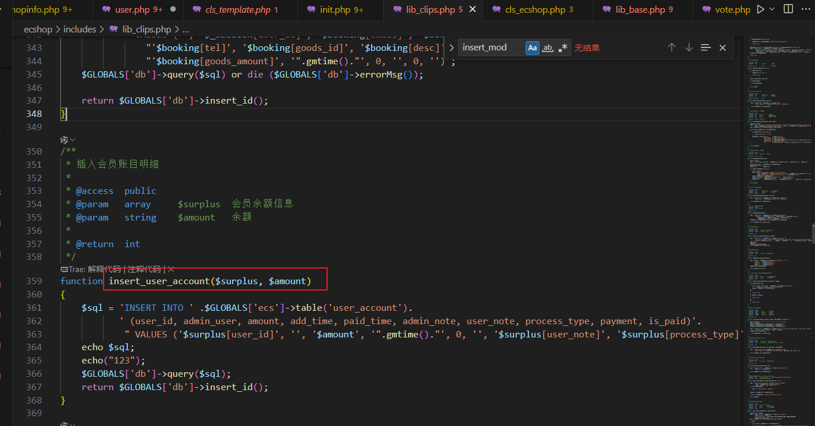
Task: Switch to cls_ecshop.php tab
Action: point(535,9)
